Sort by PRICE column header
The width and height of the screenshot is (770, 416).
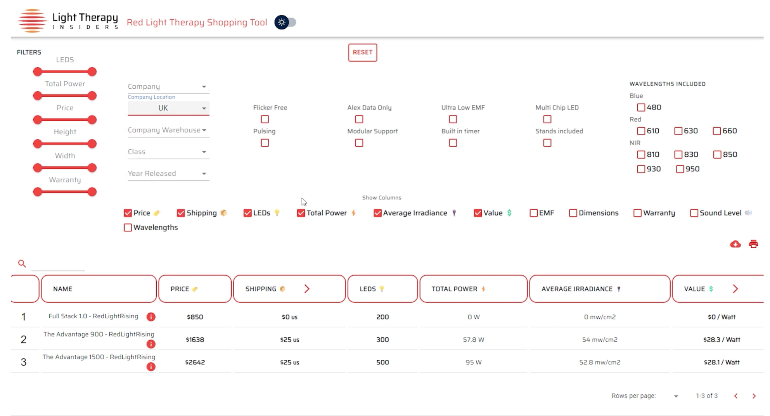pos(195,289)
